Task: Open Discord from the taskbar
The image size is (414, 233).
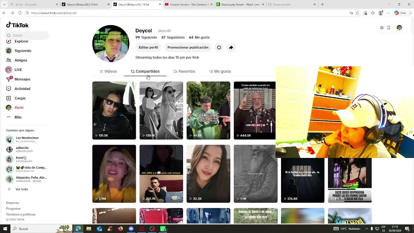Action: pos(131,229)
